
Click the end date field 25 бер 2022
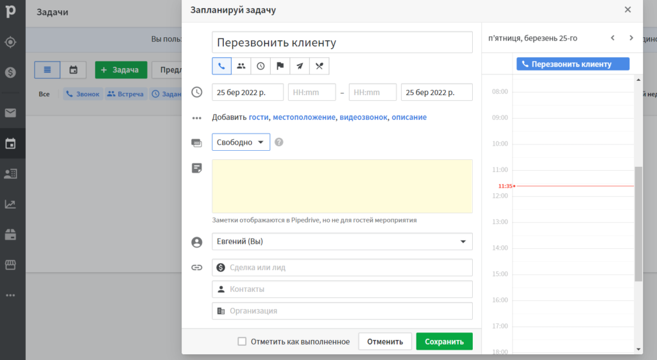click(436, 92)
